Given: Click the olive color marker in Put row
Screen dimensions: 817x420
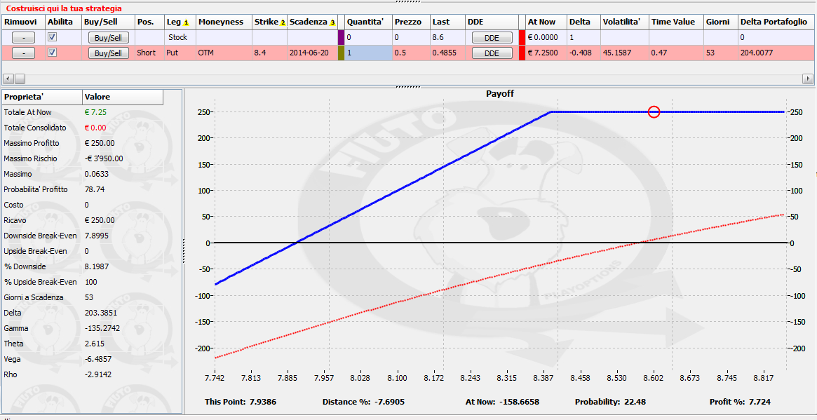Looking at the screenshot, I should (x=342, y=53).
